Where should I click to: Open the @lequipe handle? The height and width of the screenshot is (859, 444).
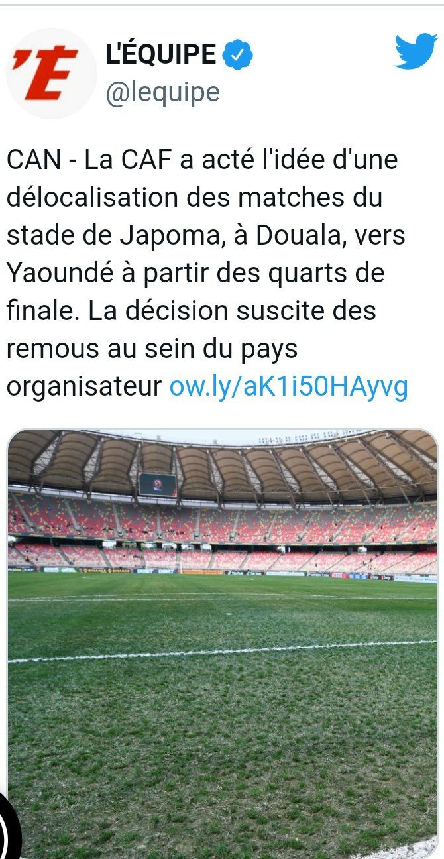pos(163,93)
